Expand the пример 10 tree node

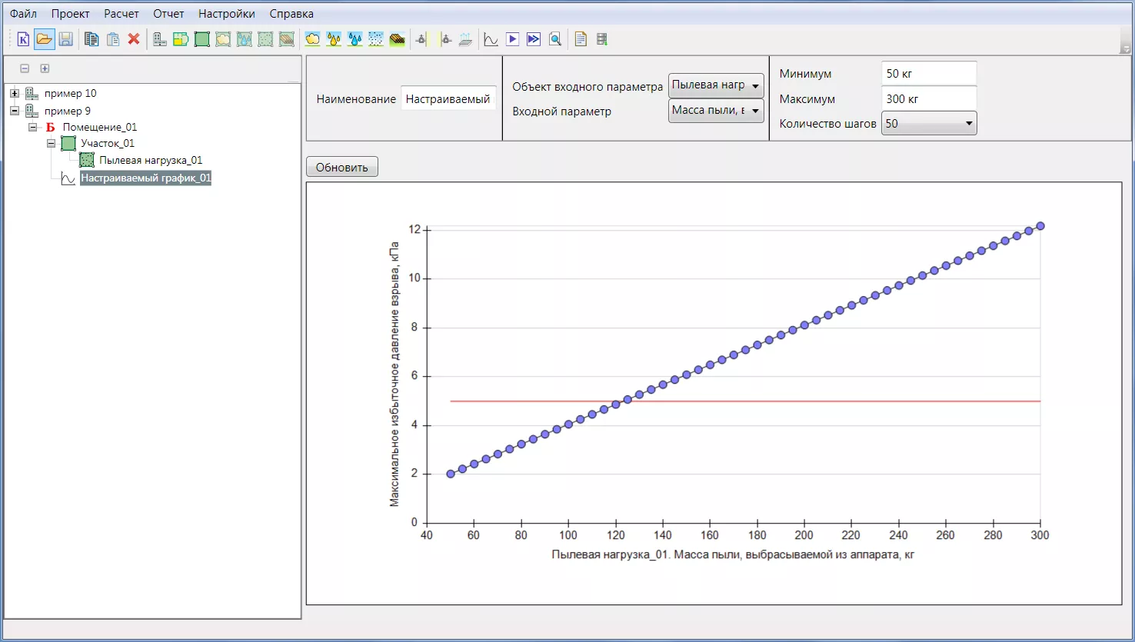tap(15, 94)
